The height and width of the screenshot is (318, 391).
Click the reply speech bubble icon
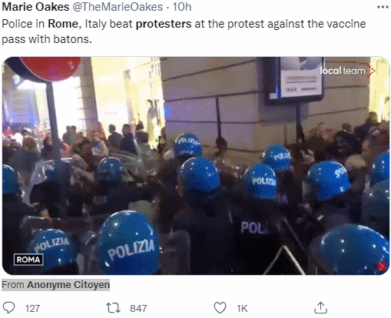click(x=8, y=307)
